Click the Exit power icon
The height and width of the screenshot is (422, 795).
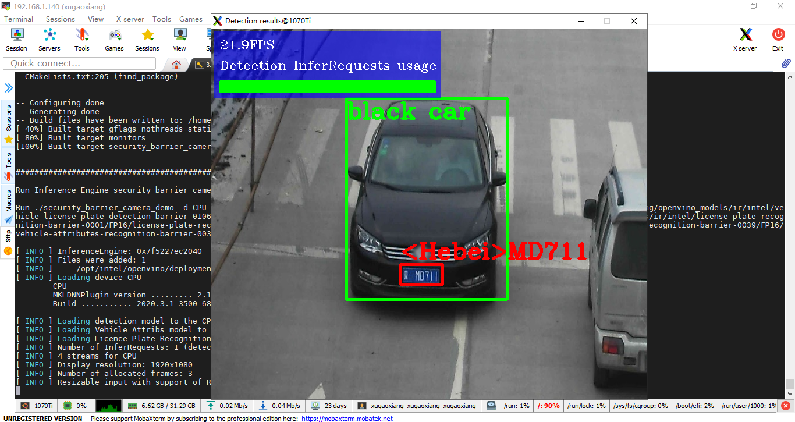click(778, 40)
